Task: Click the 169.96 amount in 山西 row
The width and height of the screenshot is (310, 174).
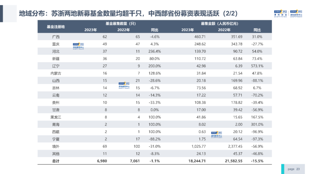Action: tap(237, 81)
